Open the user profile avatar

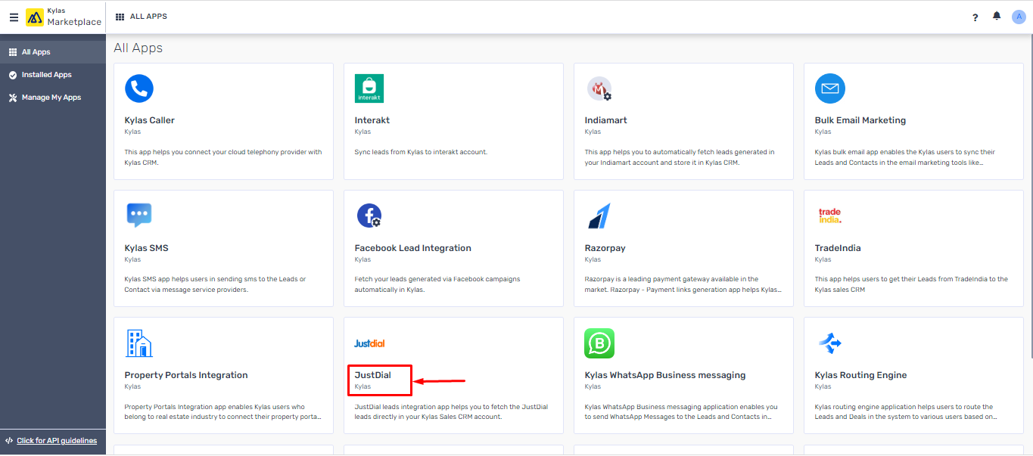tap(1019, 17)
